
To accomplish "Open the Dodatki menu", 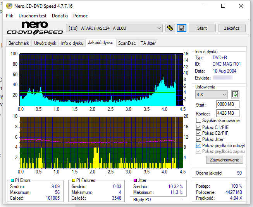I will (60, 16).
